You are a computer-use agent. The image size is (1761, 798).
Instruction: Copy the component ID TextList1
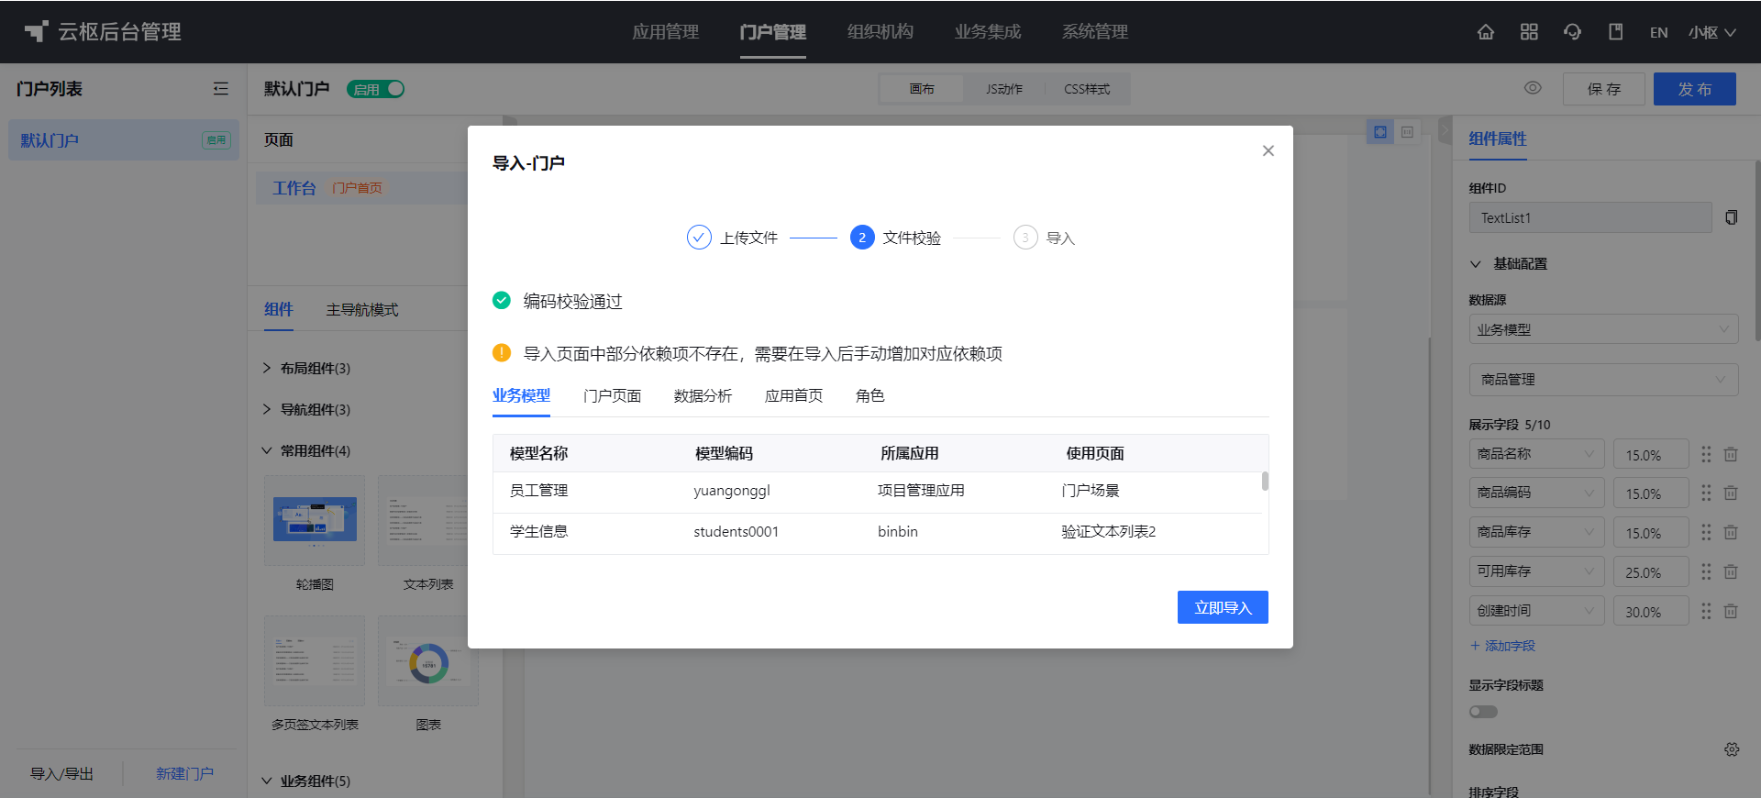click(x=1731, y=217)
